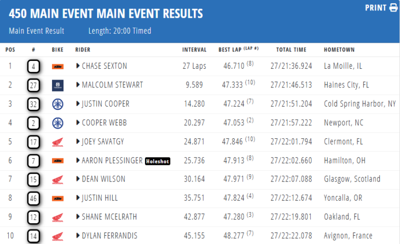Expand Shane McElrath's row triangle
This screenshot has height=244, width=400.
pyautogui.click(x=78, y=217)
